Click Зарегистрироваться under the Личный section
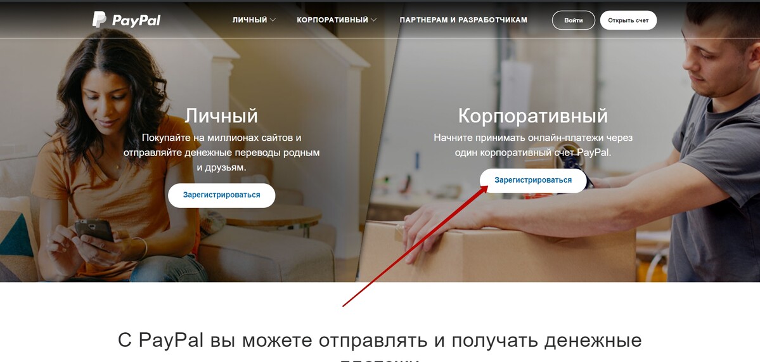760x362 pixels. point(221,195)
